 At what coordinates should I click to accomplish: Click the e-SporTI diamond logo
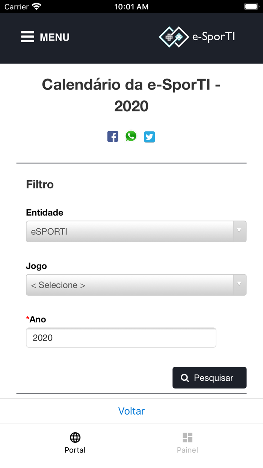[x=174, y=37]
